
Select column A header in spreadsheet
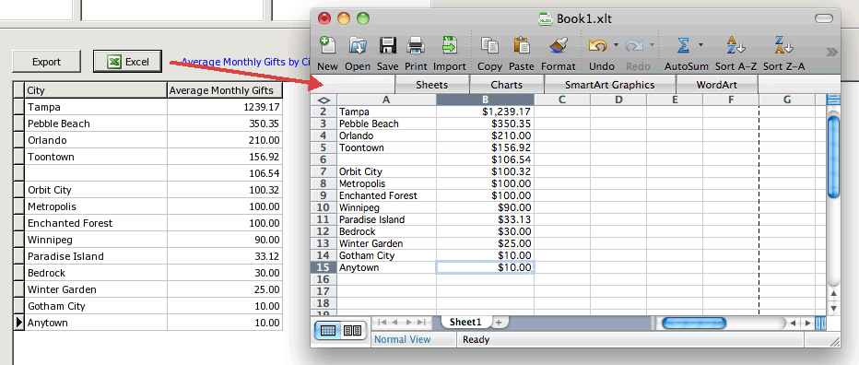(x=386, y=100)
